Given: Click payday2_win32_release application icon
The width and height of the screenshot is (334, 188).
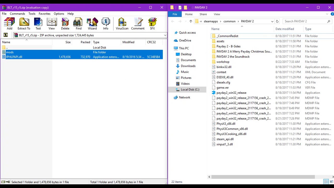Looking at the screenshot, I should pos(213,93).
